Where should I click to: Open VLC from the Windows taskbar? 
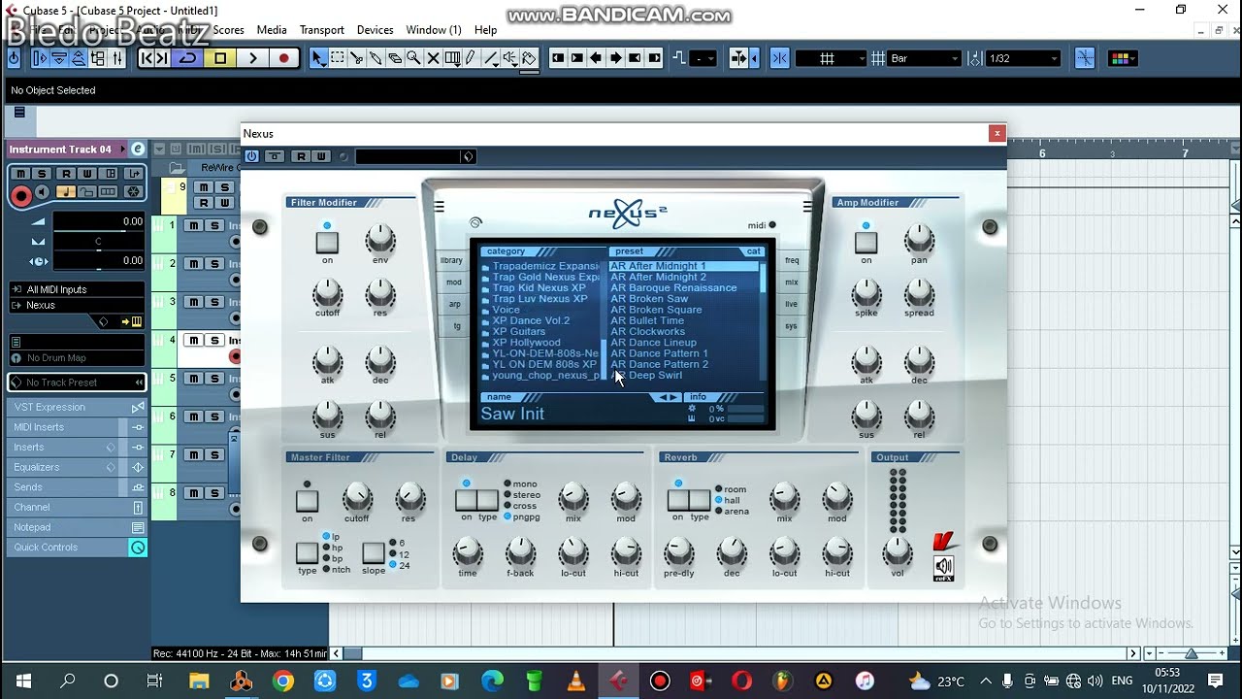pos(575,681)
